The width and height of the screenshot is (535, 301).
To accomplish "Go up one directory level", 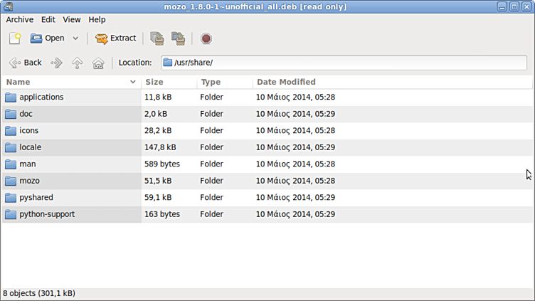I will 77,63.
